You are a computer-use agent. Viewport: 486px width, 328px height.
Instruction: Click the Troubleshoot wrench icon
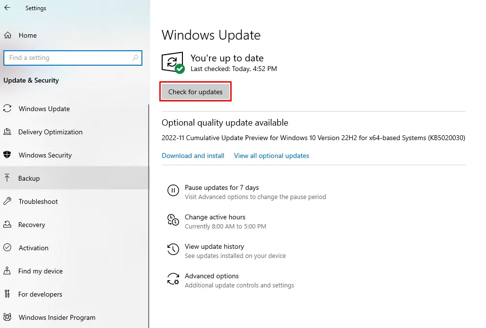point(7,201)
